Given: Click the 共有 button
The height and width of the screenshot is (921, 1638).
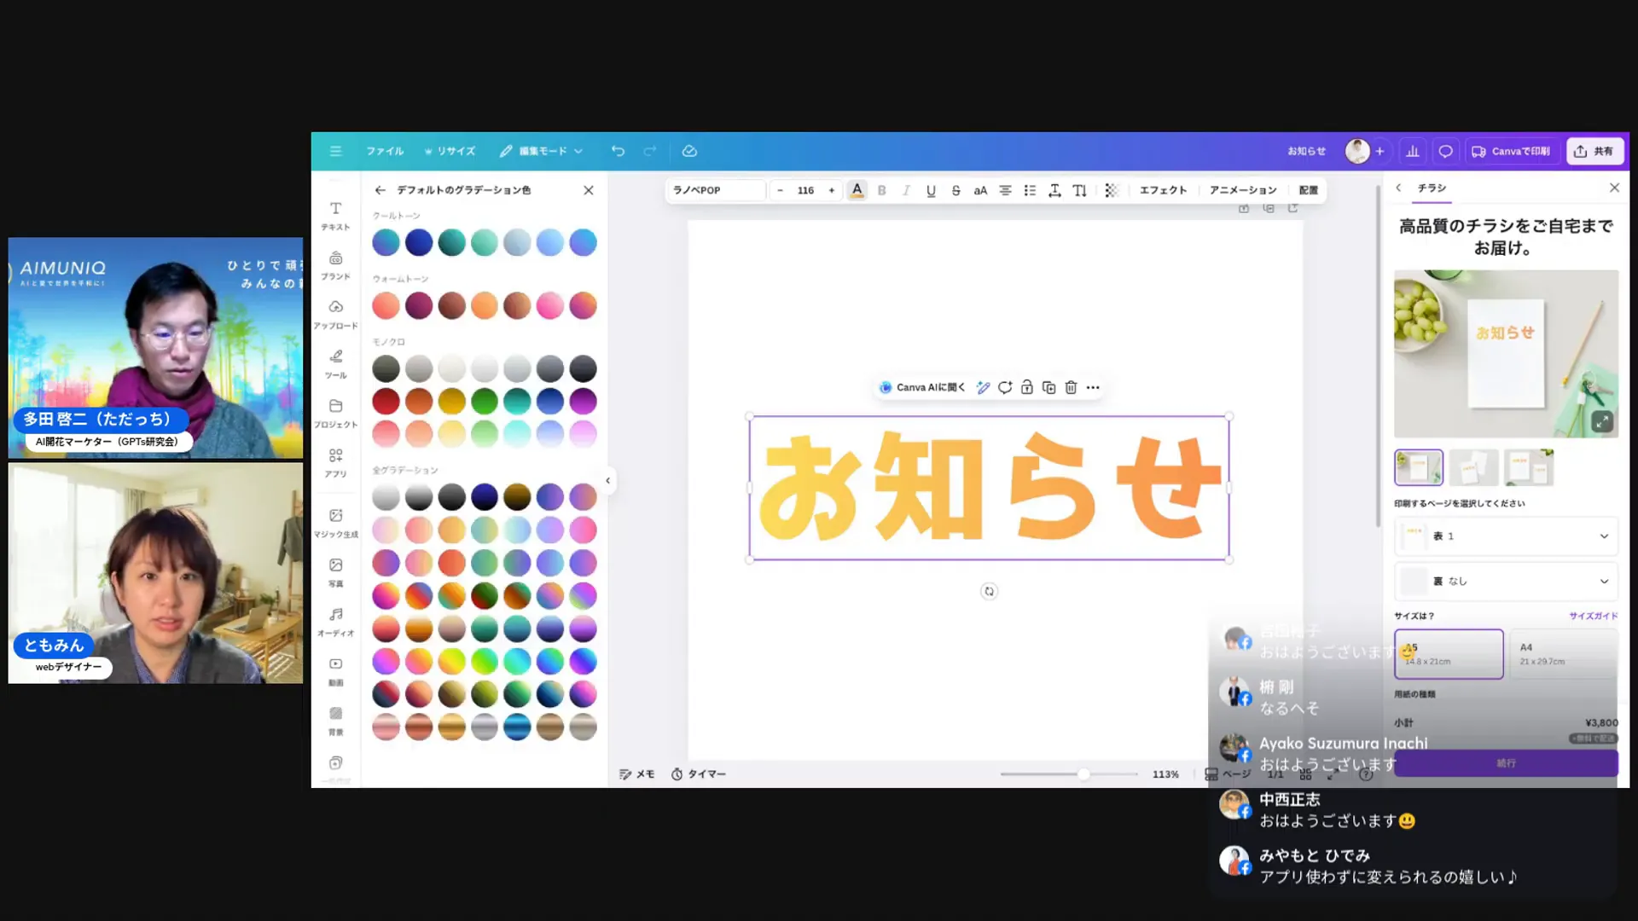Looking at the screenshot, I should [1594, 150].
